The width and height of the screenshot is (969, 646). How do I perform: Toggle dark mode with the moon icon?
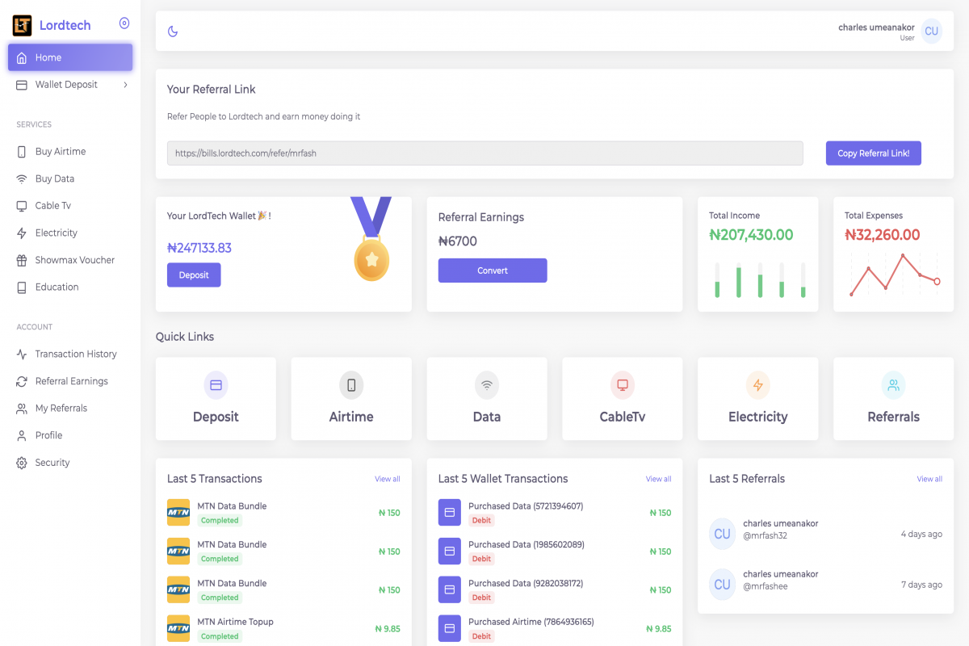172,31
